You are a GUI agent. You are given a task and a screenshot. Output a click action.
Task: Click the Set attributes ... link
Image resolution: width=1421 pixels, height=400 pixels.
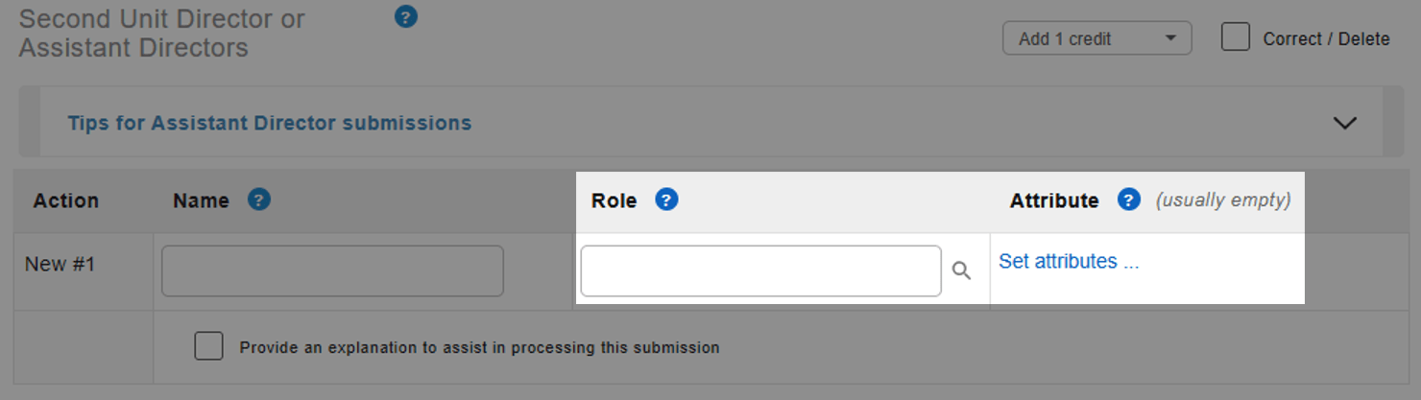click(x=1068, y=261)
